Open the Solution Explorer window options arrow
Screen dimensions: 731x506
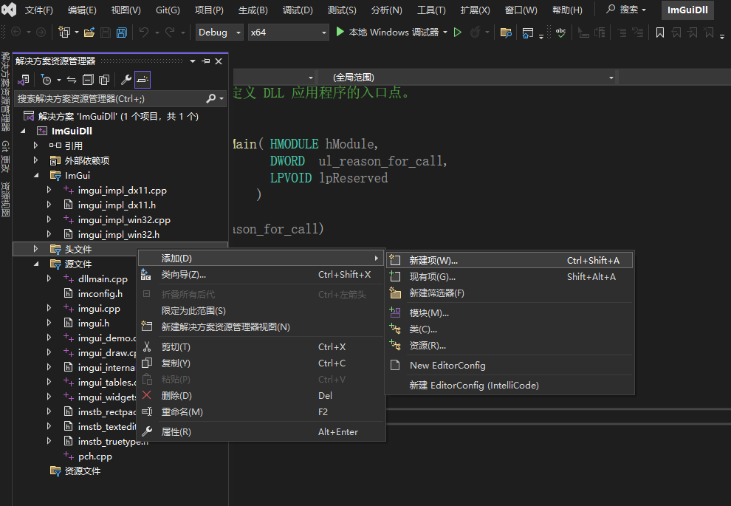click(x=193, y=61)
